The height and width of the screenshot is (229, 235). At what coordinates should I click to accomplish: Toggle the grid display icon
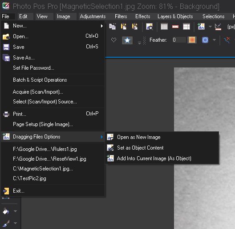[164, 27]
